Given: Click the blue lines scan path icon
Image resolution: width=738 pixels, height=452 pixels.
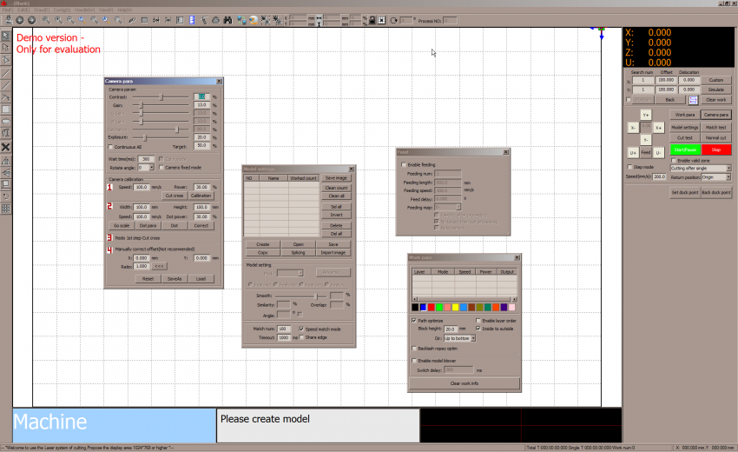Looking at the screenshot, I should (693, 100).
